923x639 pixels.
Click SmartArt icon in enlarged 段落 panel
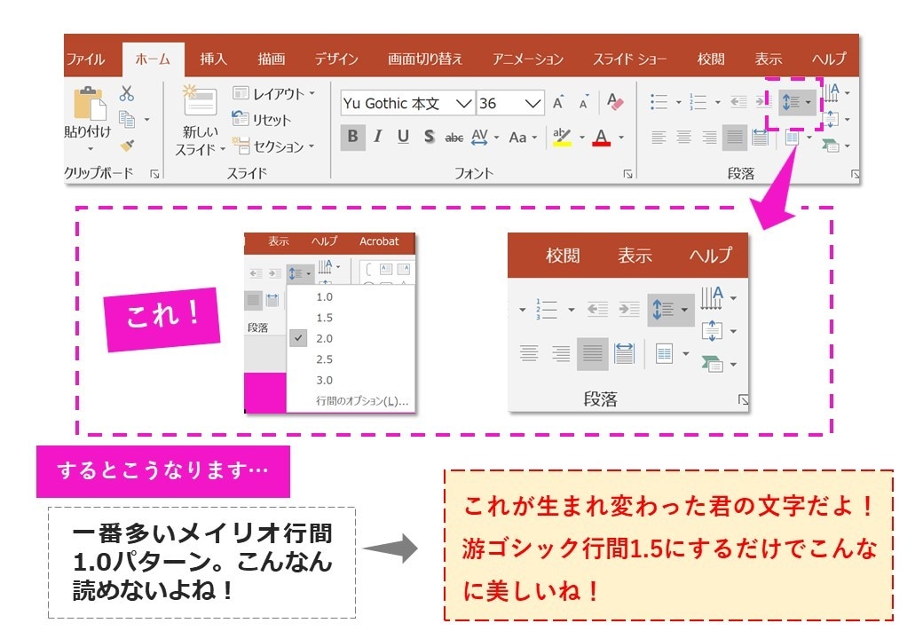(x=713, y=364)
